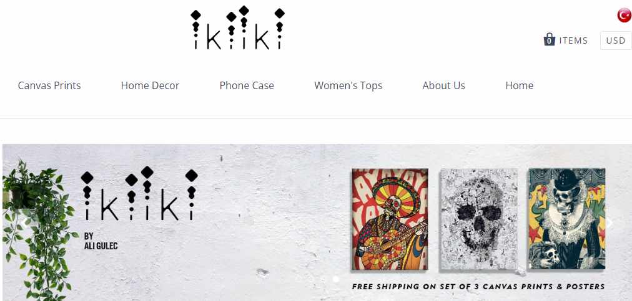The height and width of the screenshot is (301, 632).
Task: Open the Canvas Prints menu
Action: point(49,85)
